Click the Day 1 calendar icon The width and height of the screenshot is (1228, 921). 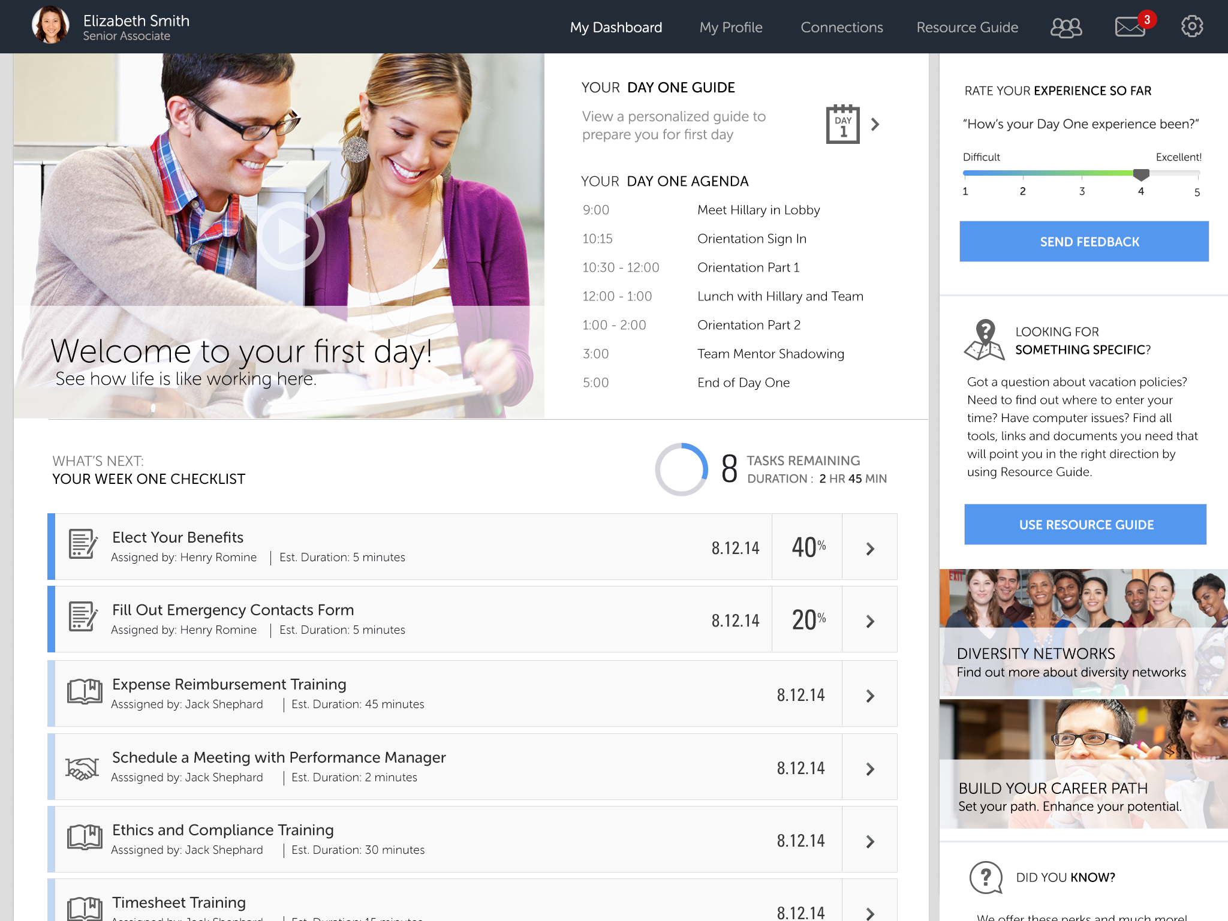(842, 125)
